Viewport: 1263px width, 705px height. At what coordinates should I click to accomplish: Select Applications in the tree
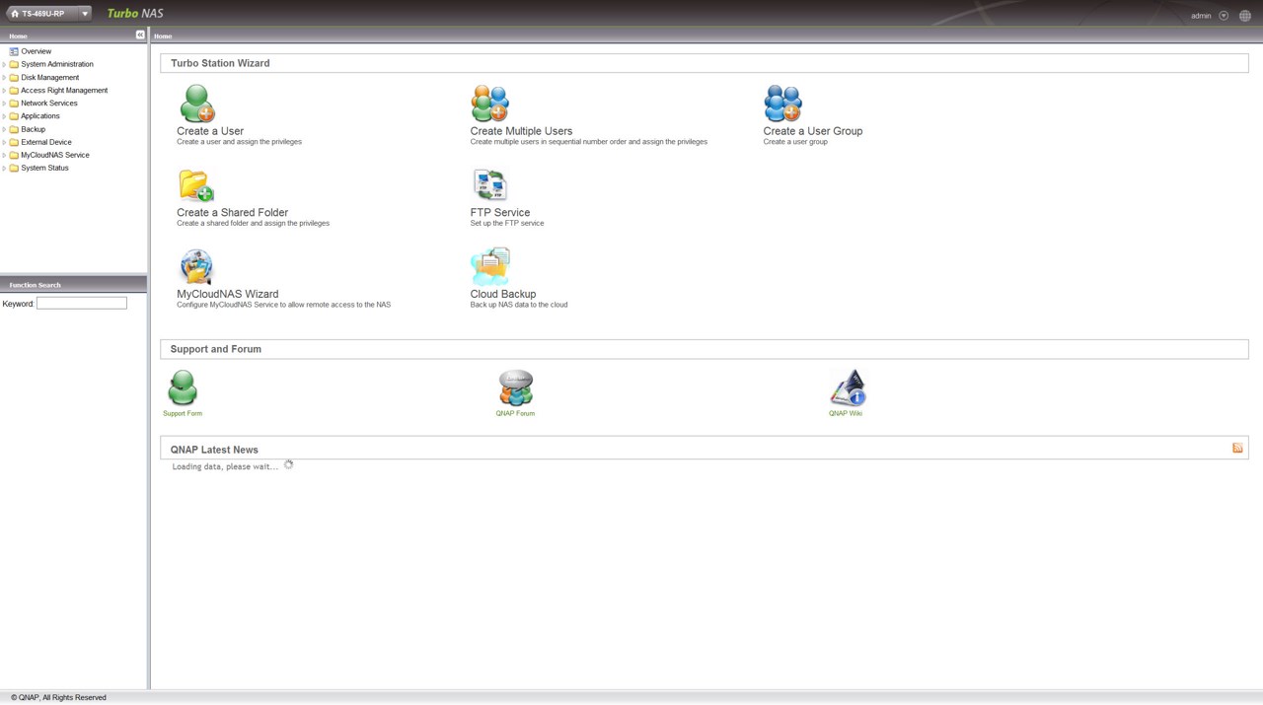[40, 116]
